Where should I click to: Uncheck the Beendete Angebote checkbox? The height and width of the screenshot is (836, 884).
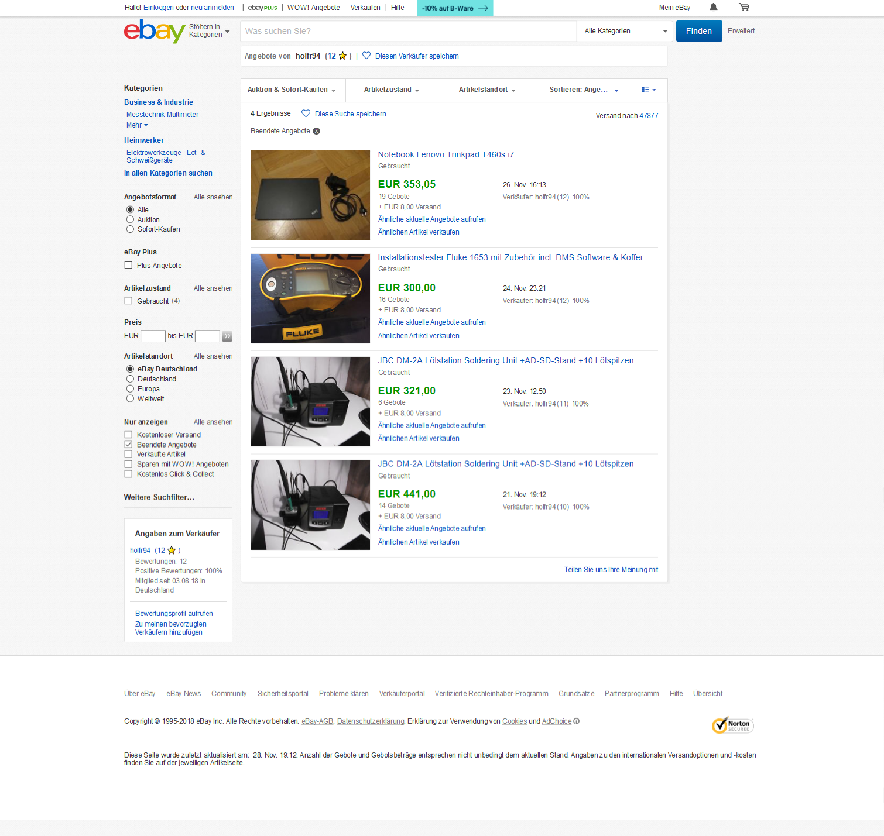pos(128,445)
